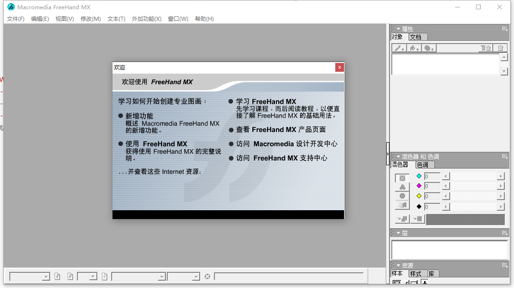Collapse the 层 panel triangle
The height and width of the screenshot is (288, 514).
398,233
